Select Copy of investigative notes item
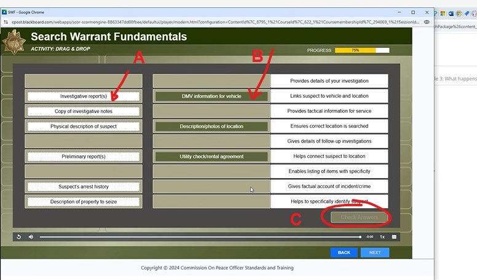Screen dimensions: 477x280 pos(84,111)
